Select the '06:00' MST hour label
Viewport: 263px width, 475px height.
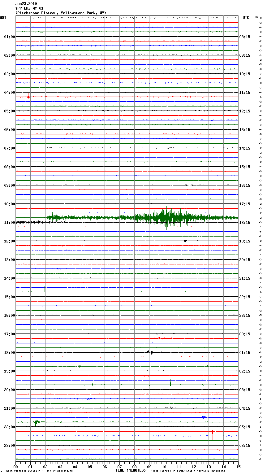pos(10,130)
